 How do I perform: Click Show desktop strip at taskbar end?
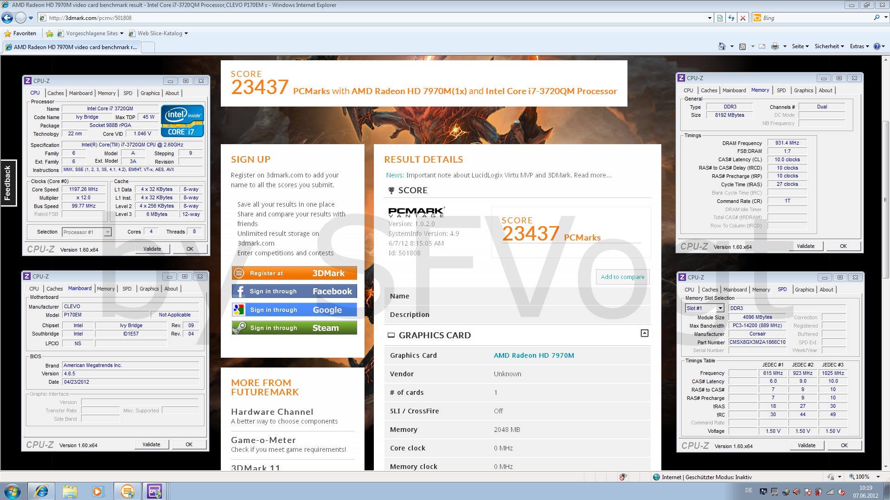(x=886, y=491)
